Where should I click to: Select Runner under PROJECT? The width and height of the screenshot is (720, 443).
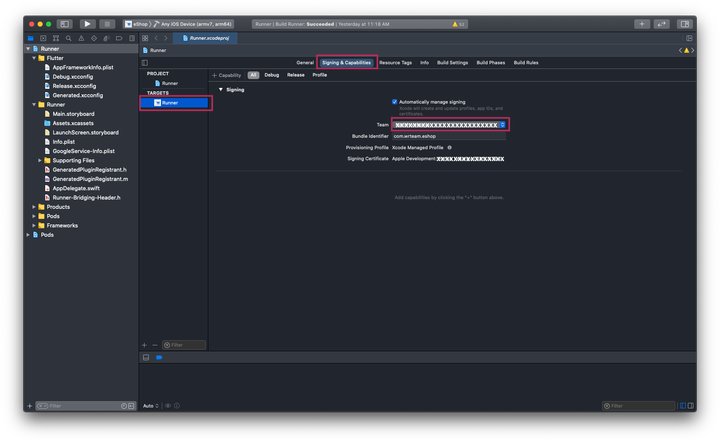tap(170, 83)
